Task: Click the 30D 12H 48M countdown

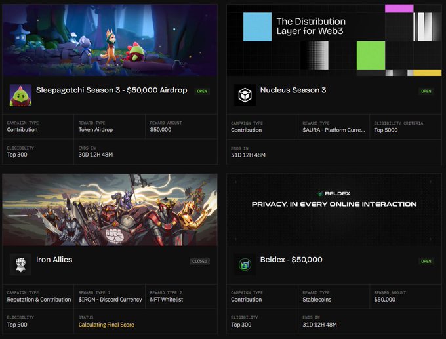Action: 96,155
